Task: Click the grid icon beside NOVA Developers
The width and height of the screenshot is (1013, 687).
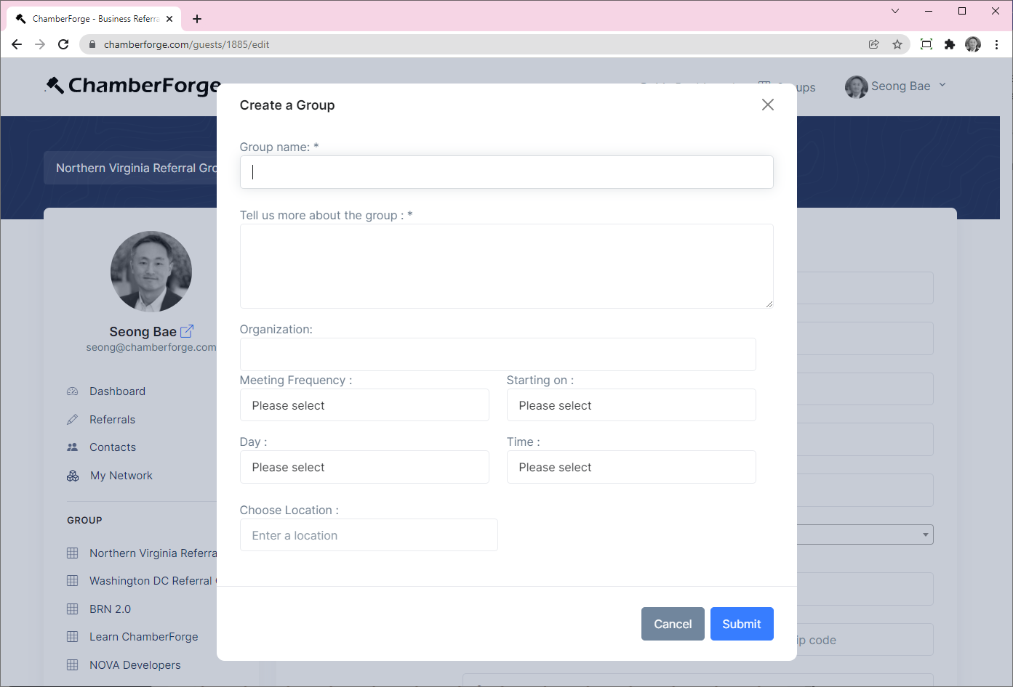Action: (72, 664)
